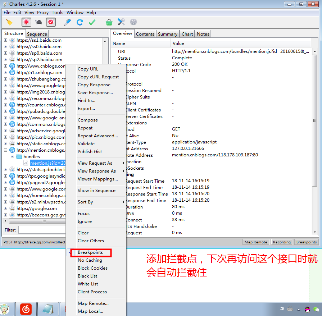
Task: Click the green basket publish icon
Action: point(109,22)
